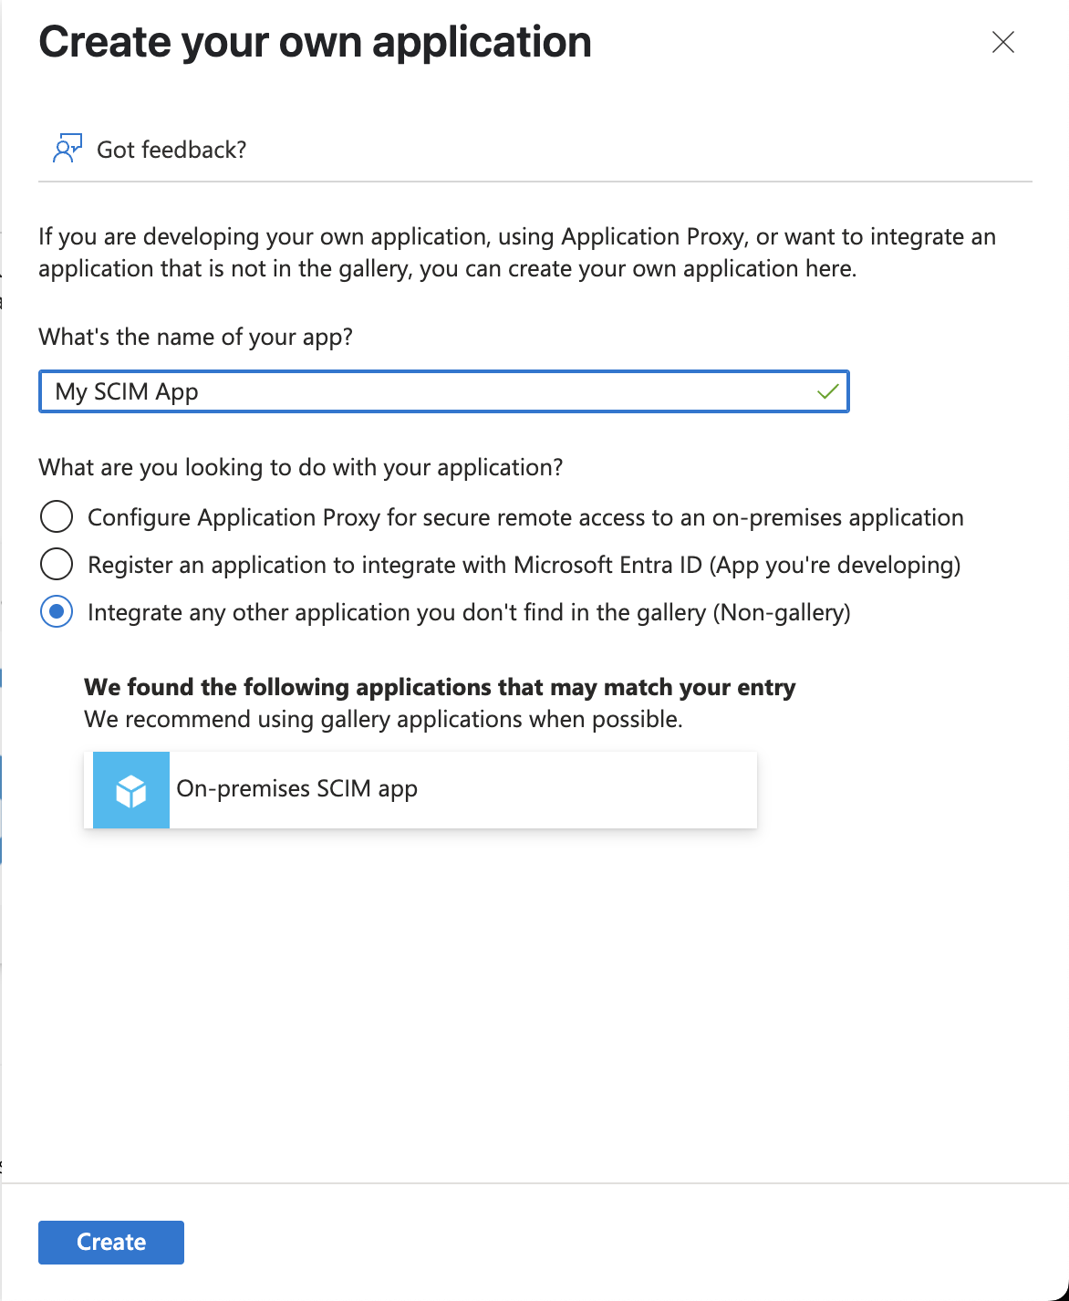
Task: Click the blue tile icon beside On-premises SCIM app
Action: point(130,790)
